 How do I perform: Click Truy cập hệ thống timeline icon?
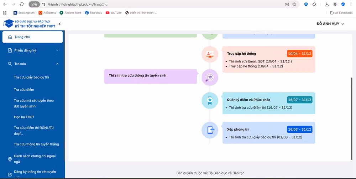point(210,54)
